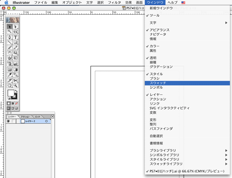Select the Slice tool

click(9, 80)
